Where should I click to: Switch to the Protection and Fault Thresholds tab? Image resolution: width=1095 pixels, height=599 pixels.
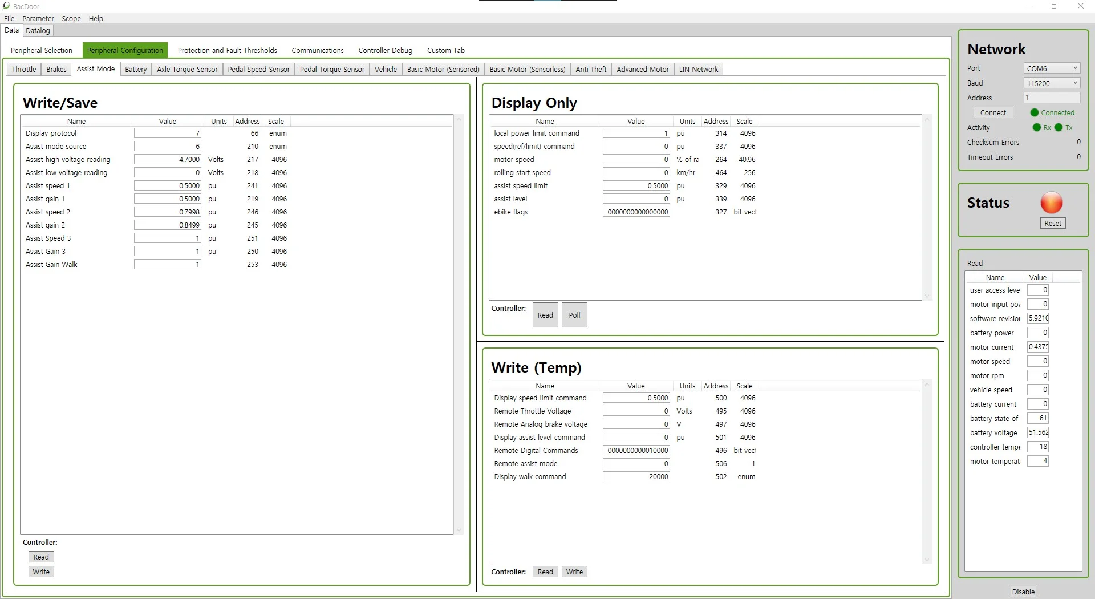point(227,51)
